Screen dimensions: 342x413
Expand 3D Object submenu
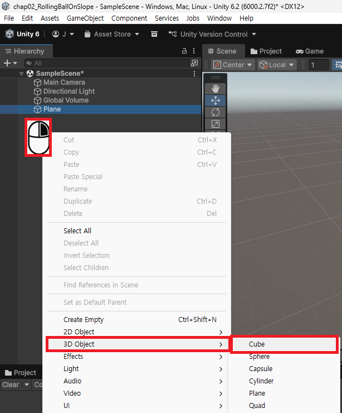pyautogui.click(x=136, y=344)
